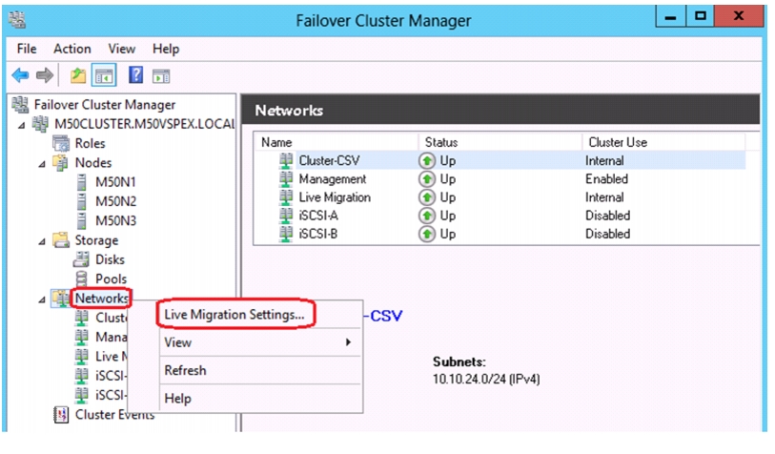This screenshot has width=775, height=454.
Task: Collapse the M50CLUSTER.M50VSPEX.LOCAL tree node
Action: pyautogui.click(x=21, y=126)
